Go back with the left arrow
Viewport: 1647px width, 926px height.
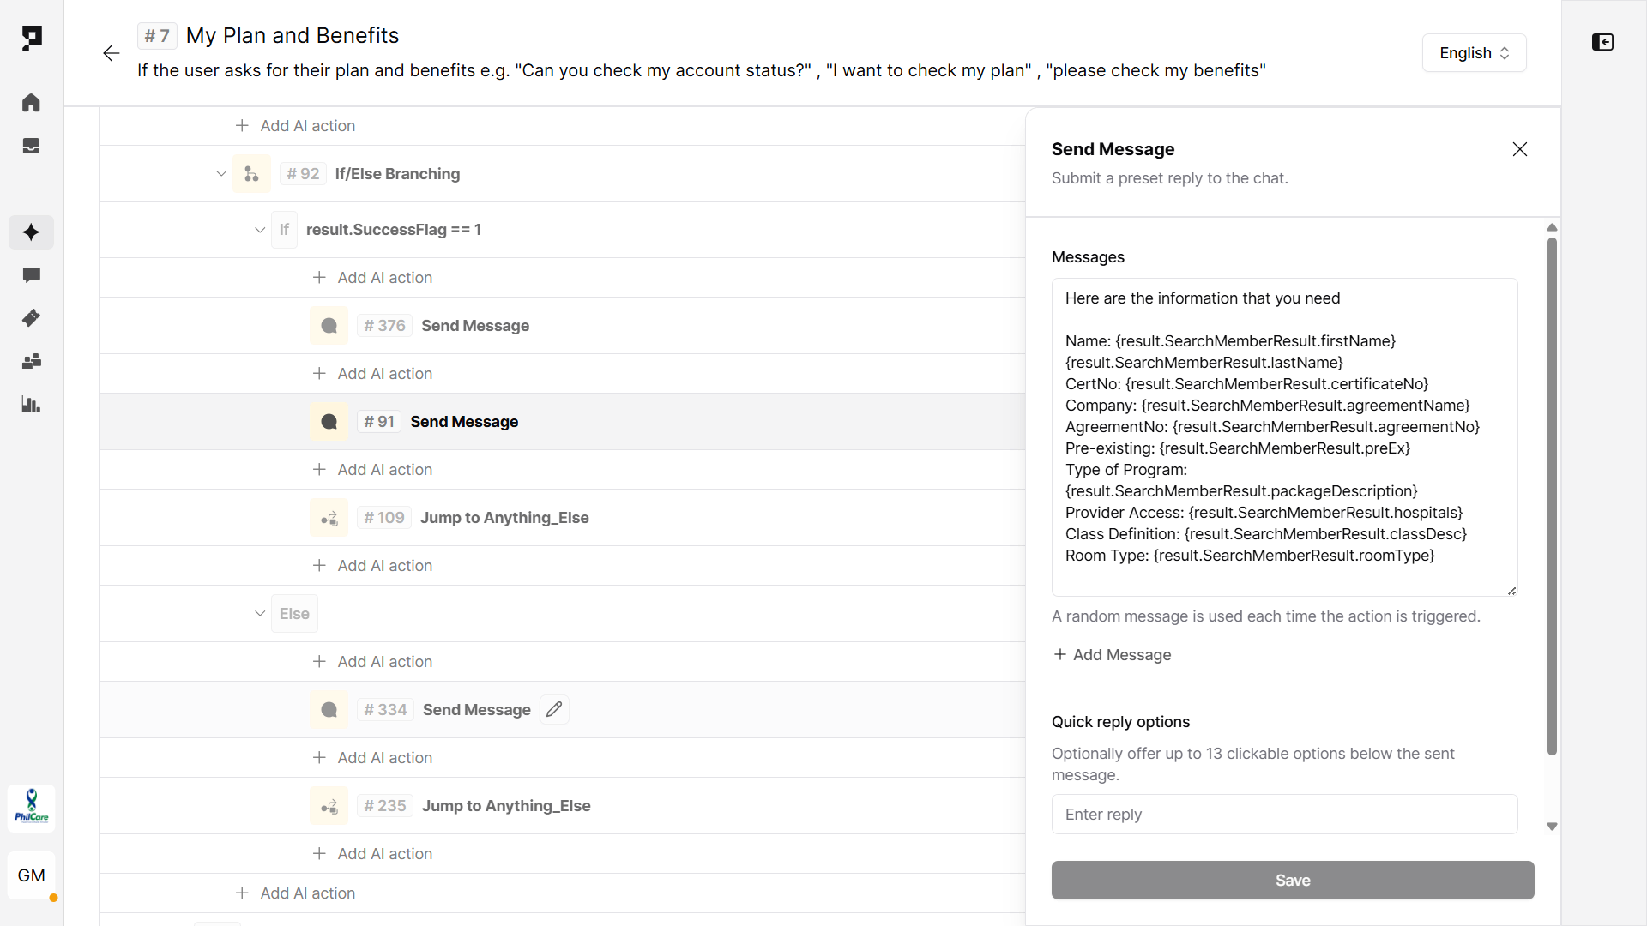(x=112, y=53)
